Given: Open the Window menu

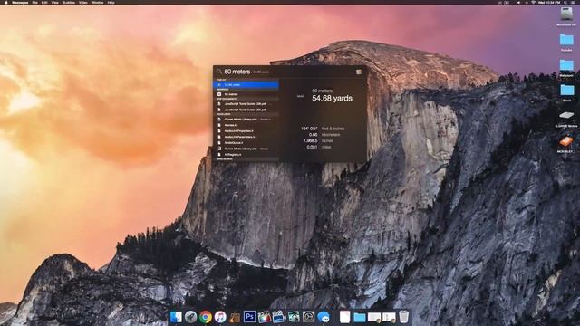Looking at the screenshot, I should coord(97,2).
